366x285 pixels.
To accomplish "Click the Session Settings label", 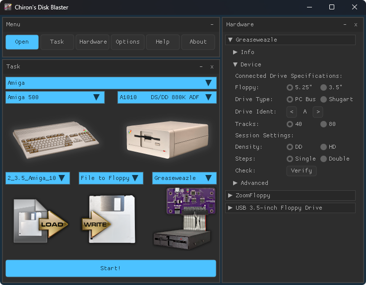I will tap(264, 135).
